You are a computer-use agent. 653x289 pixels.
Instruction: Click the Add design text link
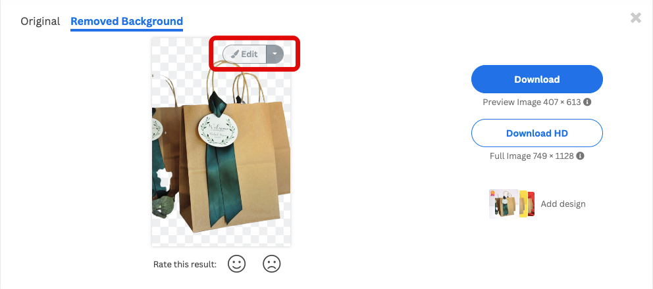(x=563, y=204)
